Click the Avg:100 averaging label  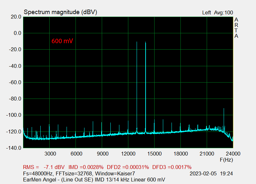click(223, 12)
